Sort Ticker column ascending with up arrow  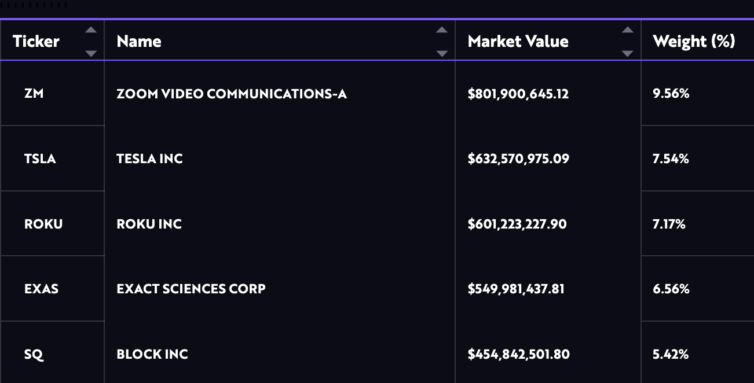coord(91,30)
